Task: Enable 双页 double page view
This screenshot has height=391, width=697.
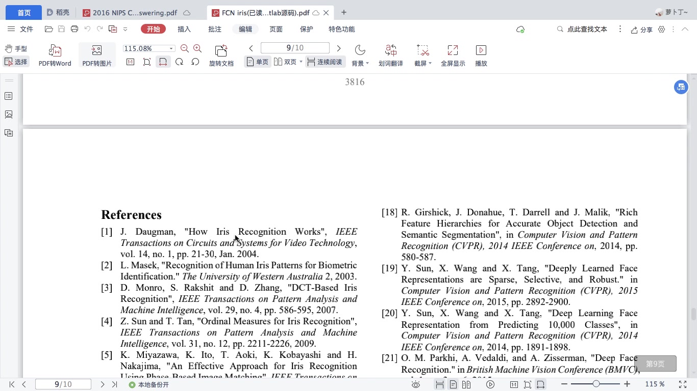Action: [x=285, y=62]
